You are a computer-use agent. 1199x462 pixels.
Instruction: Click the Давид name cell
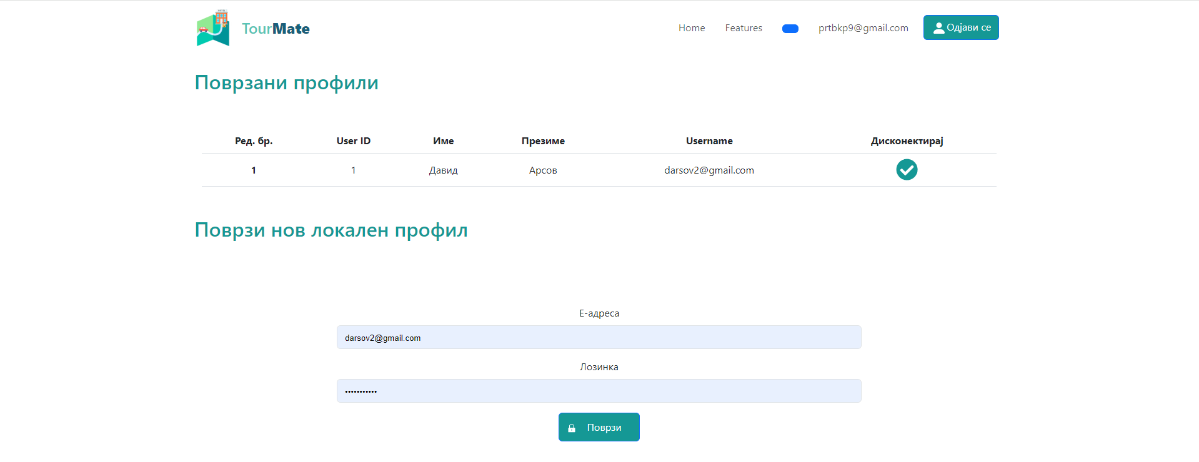(x=443, y=170)
